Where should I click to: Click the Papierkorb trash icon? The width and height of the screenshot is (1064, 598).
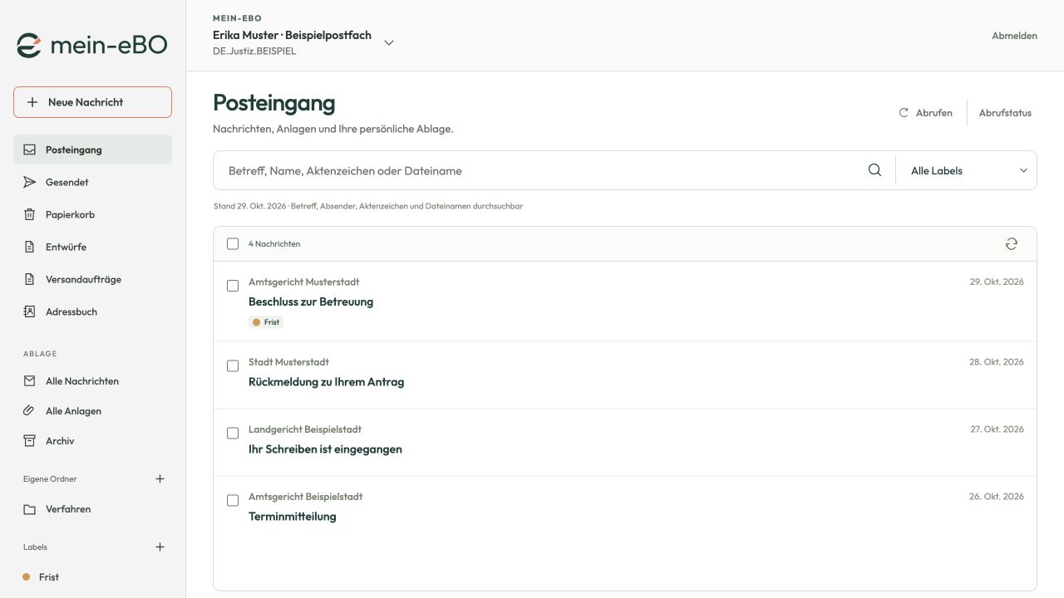tap(30, 214)
